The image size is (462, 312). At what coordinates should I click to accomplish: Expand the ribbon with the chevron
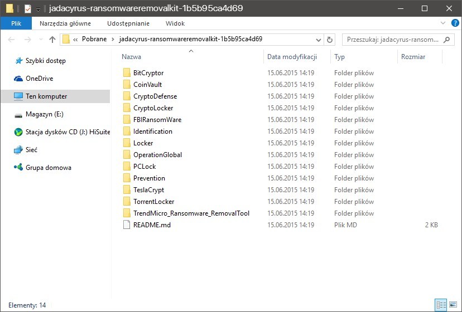443,23
